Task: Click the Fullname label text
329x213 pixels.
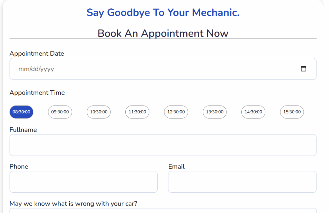Action: [x=23, y=130]
